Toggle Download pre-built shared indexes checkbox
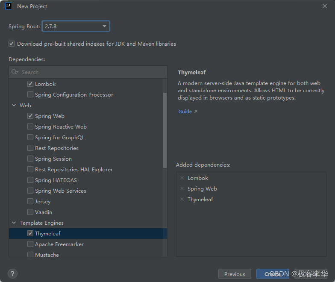 coord(12,44)
